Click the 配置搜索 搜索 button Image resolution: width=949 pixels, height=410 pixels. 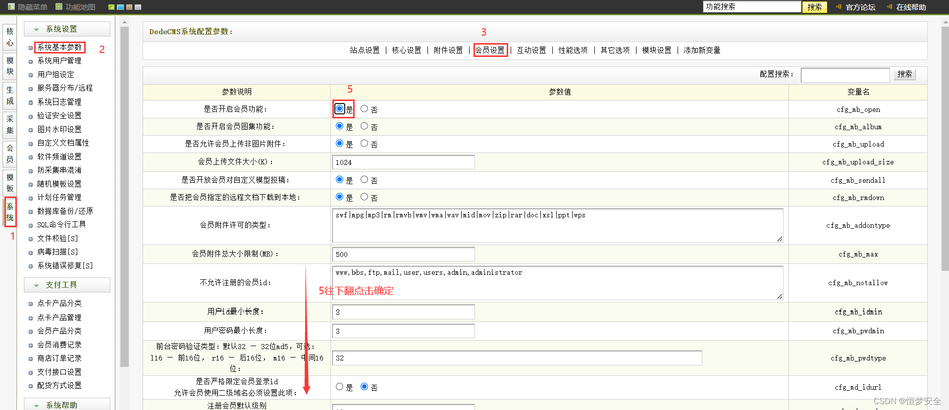(x=905, y=74)
